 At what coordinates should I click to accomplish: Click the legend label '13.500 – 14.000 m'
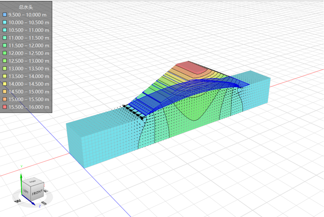coord(29,76)
